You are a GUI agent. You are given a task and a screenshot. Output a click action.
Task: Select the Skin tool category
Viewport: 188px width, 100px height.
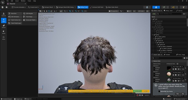point(4,20)
